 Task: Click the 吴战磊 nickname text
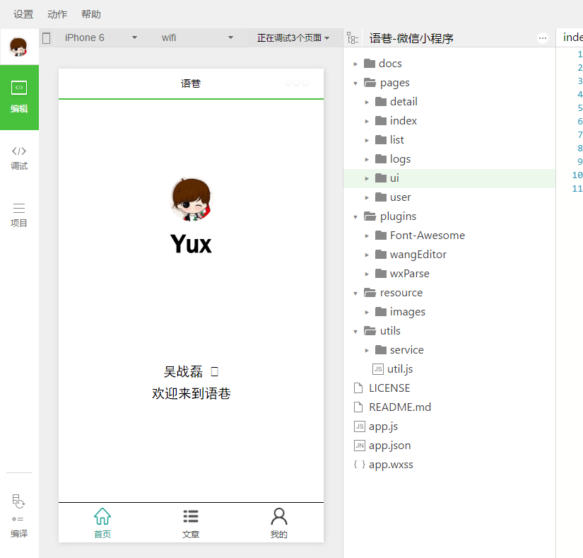183,371
